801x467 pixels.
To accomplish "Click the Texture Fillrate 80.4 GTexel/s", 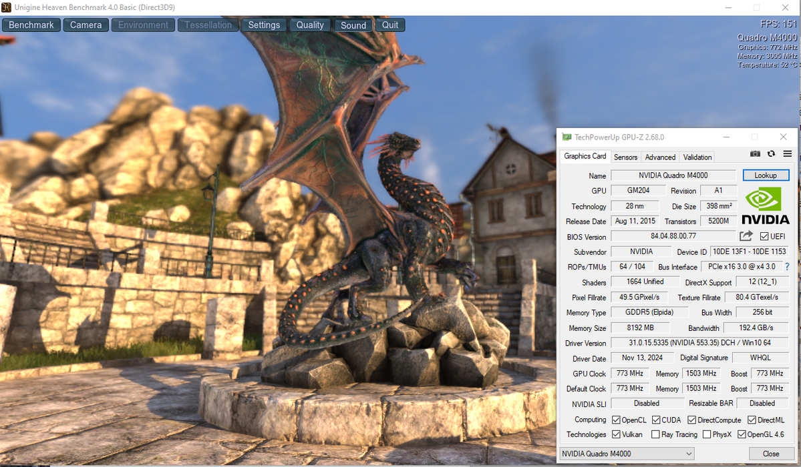I will click(756, 297).
